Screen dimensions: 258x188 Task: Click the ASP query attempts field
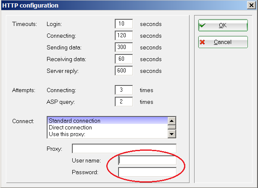pyautogui.click(x=124, y=102)
